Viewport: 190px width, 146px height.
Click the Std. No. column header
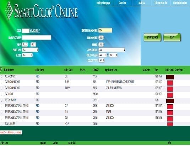(x=83, y=70)
